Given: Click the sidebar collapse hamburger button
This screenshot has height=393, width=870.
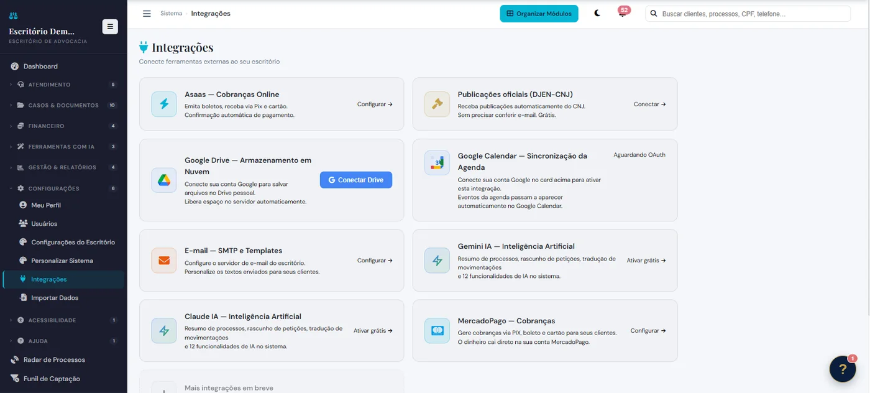Looking at the screenshot, I should click(x=110, y=26).
